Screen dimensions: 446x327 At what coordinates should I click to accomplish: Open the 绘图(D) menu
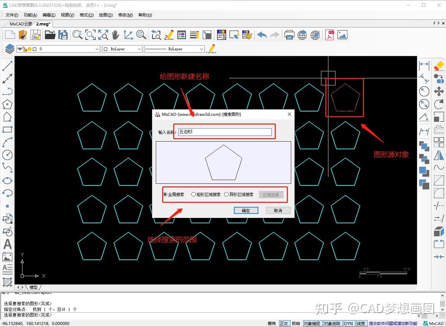coord(106,15)
